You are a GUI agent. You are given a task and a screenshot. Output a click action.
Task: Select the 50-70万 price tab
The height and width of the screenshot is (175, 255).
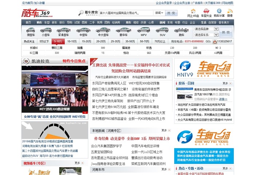[x=145, y=42]
